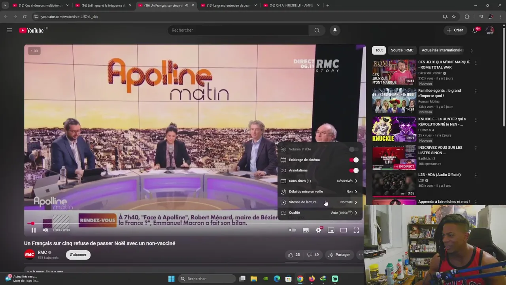Switch to theater mode
This screenshot has width=506, height=285.
coord(344,230)
